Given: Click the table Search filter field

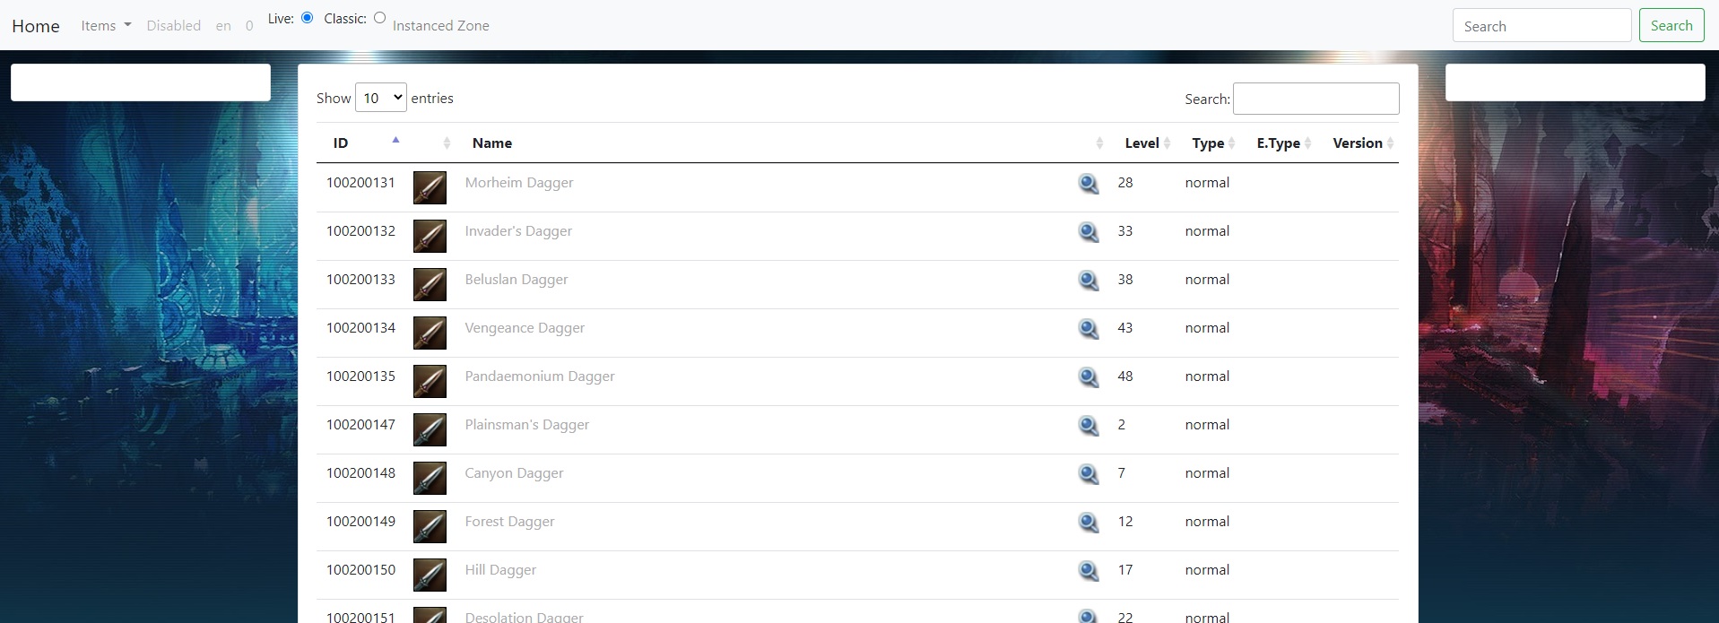Looking at the screenshot, I should pyautogui.click(x=1315, y=99).
